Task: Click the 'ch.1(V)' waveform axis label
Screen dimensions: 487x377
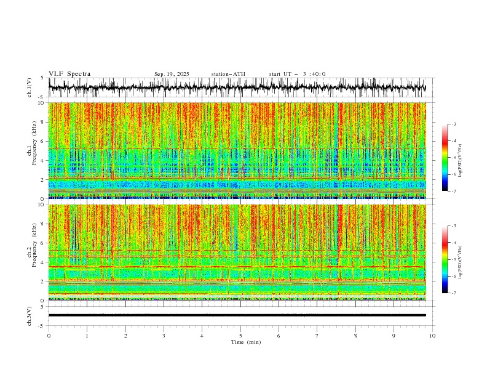Action: click(x=30, y=87)
